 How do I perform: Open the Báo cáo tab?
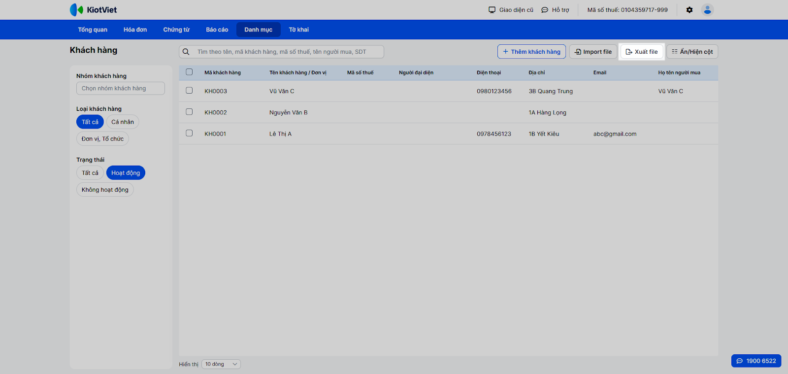[217, 30]
